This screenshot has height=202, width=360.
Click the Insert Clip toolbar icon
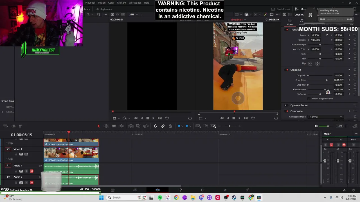coord(131,126)
